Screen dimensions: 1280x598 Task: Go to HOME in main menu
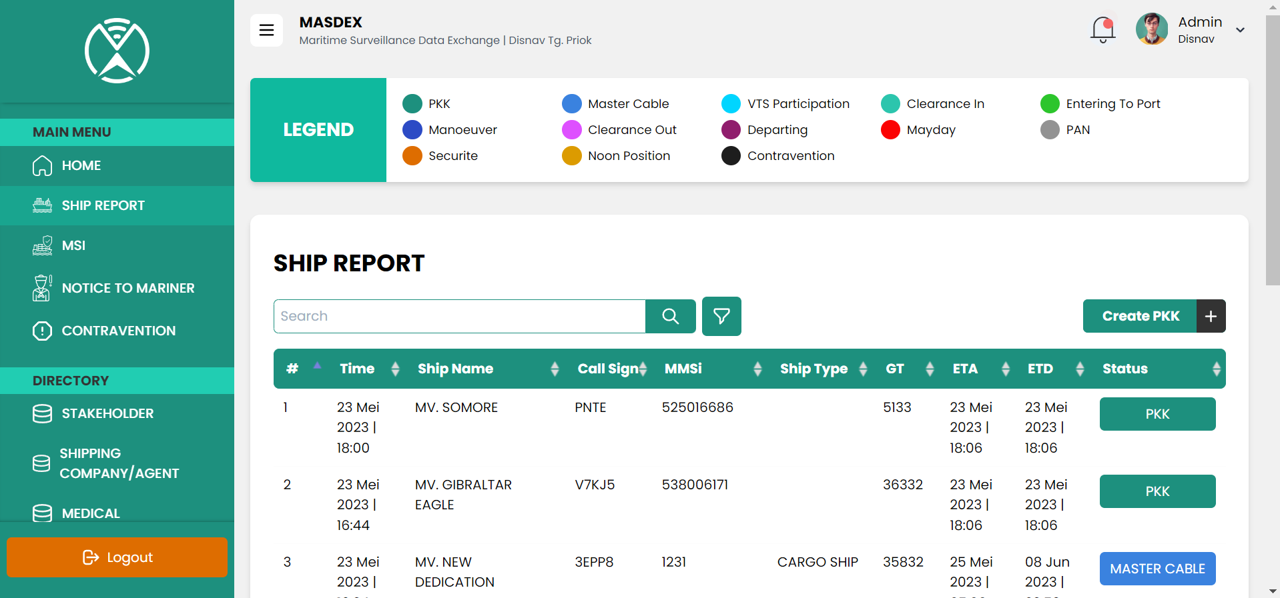point(117,165)
